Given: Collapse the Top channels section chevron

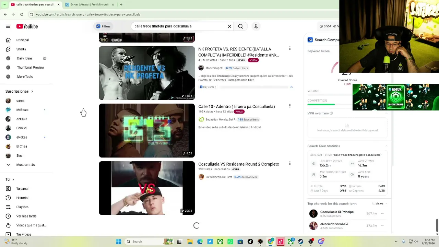Looking at the screenshot, I should 387,203.
